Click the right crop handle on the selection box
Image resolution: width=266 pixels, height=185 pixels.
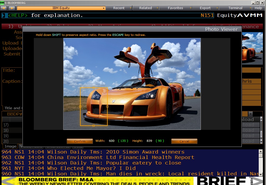107,106
